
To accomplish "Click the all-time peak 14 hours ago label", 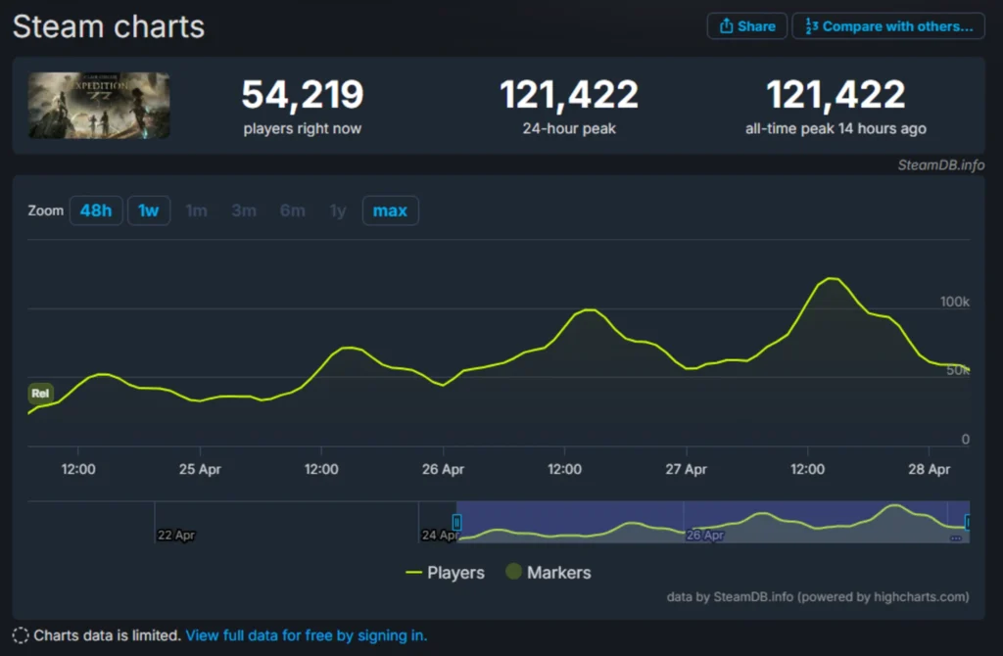I will tap(836, 128).
